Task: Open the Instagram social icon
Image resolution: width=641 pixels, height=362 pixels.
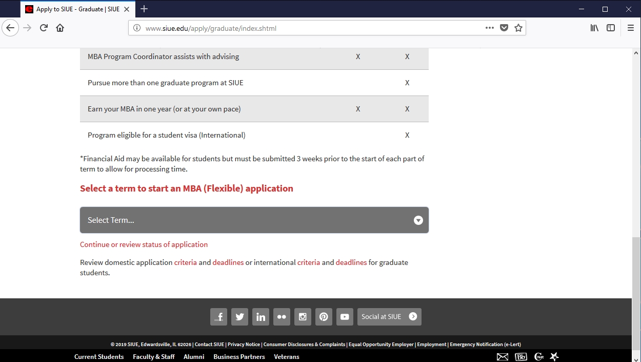Action: pyautogui.click(x=303, y=317)
